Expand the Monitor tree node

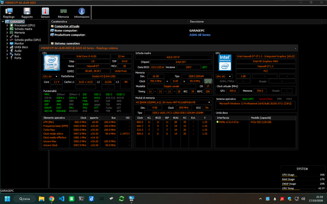point(7,43)
